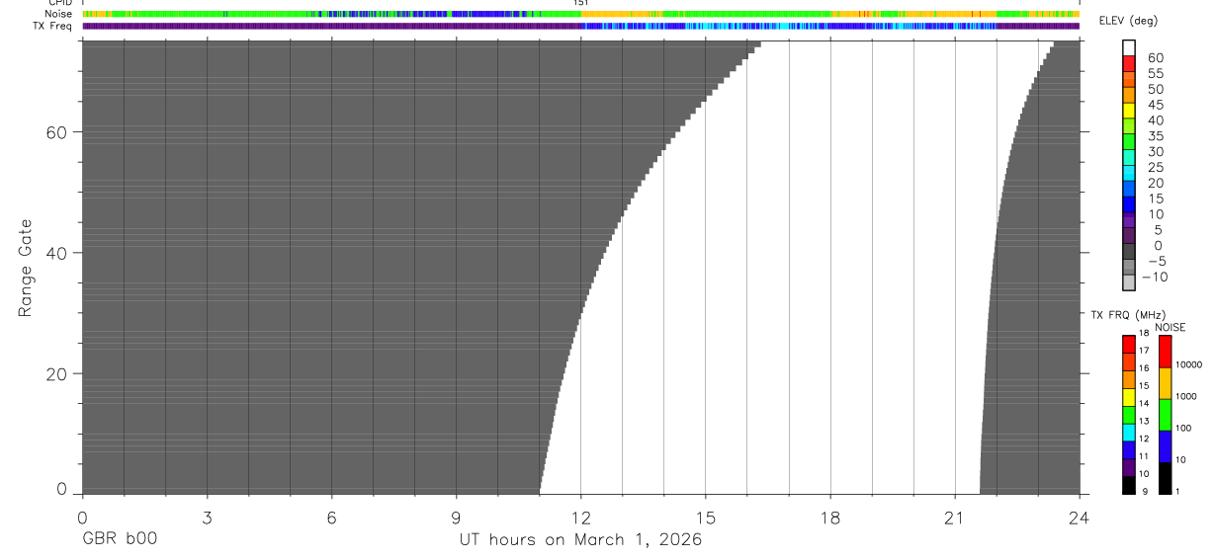
Task: Click black segment of NOISE colorbar
Action: (x=1165, y=477)
